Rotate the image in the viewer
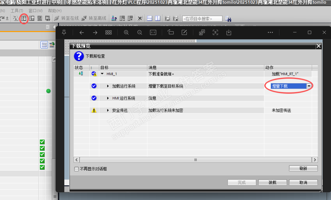 coord(171,32)
